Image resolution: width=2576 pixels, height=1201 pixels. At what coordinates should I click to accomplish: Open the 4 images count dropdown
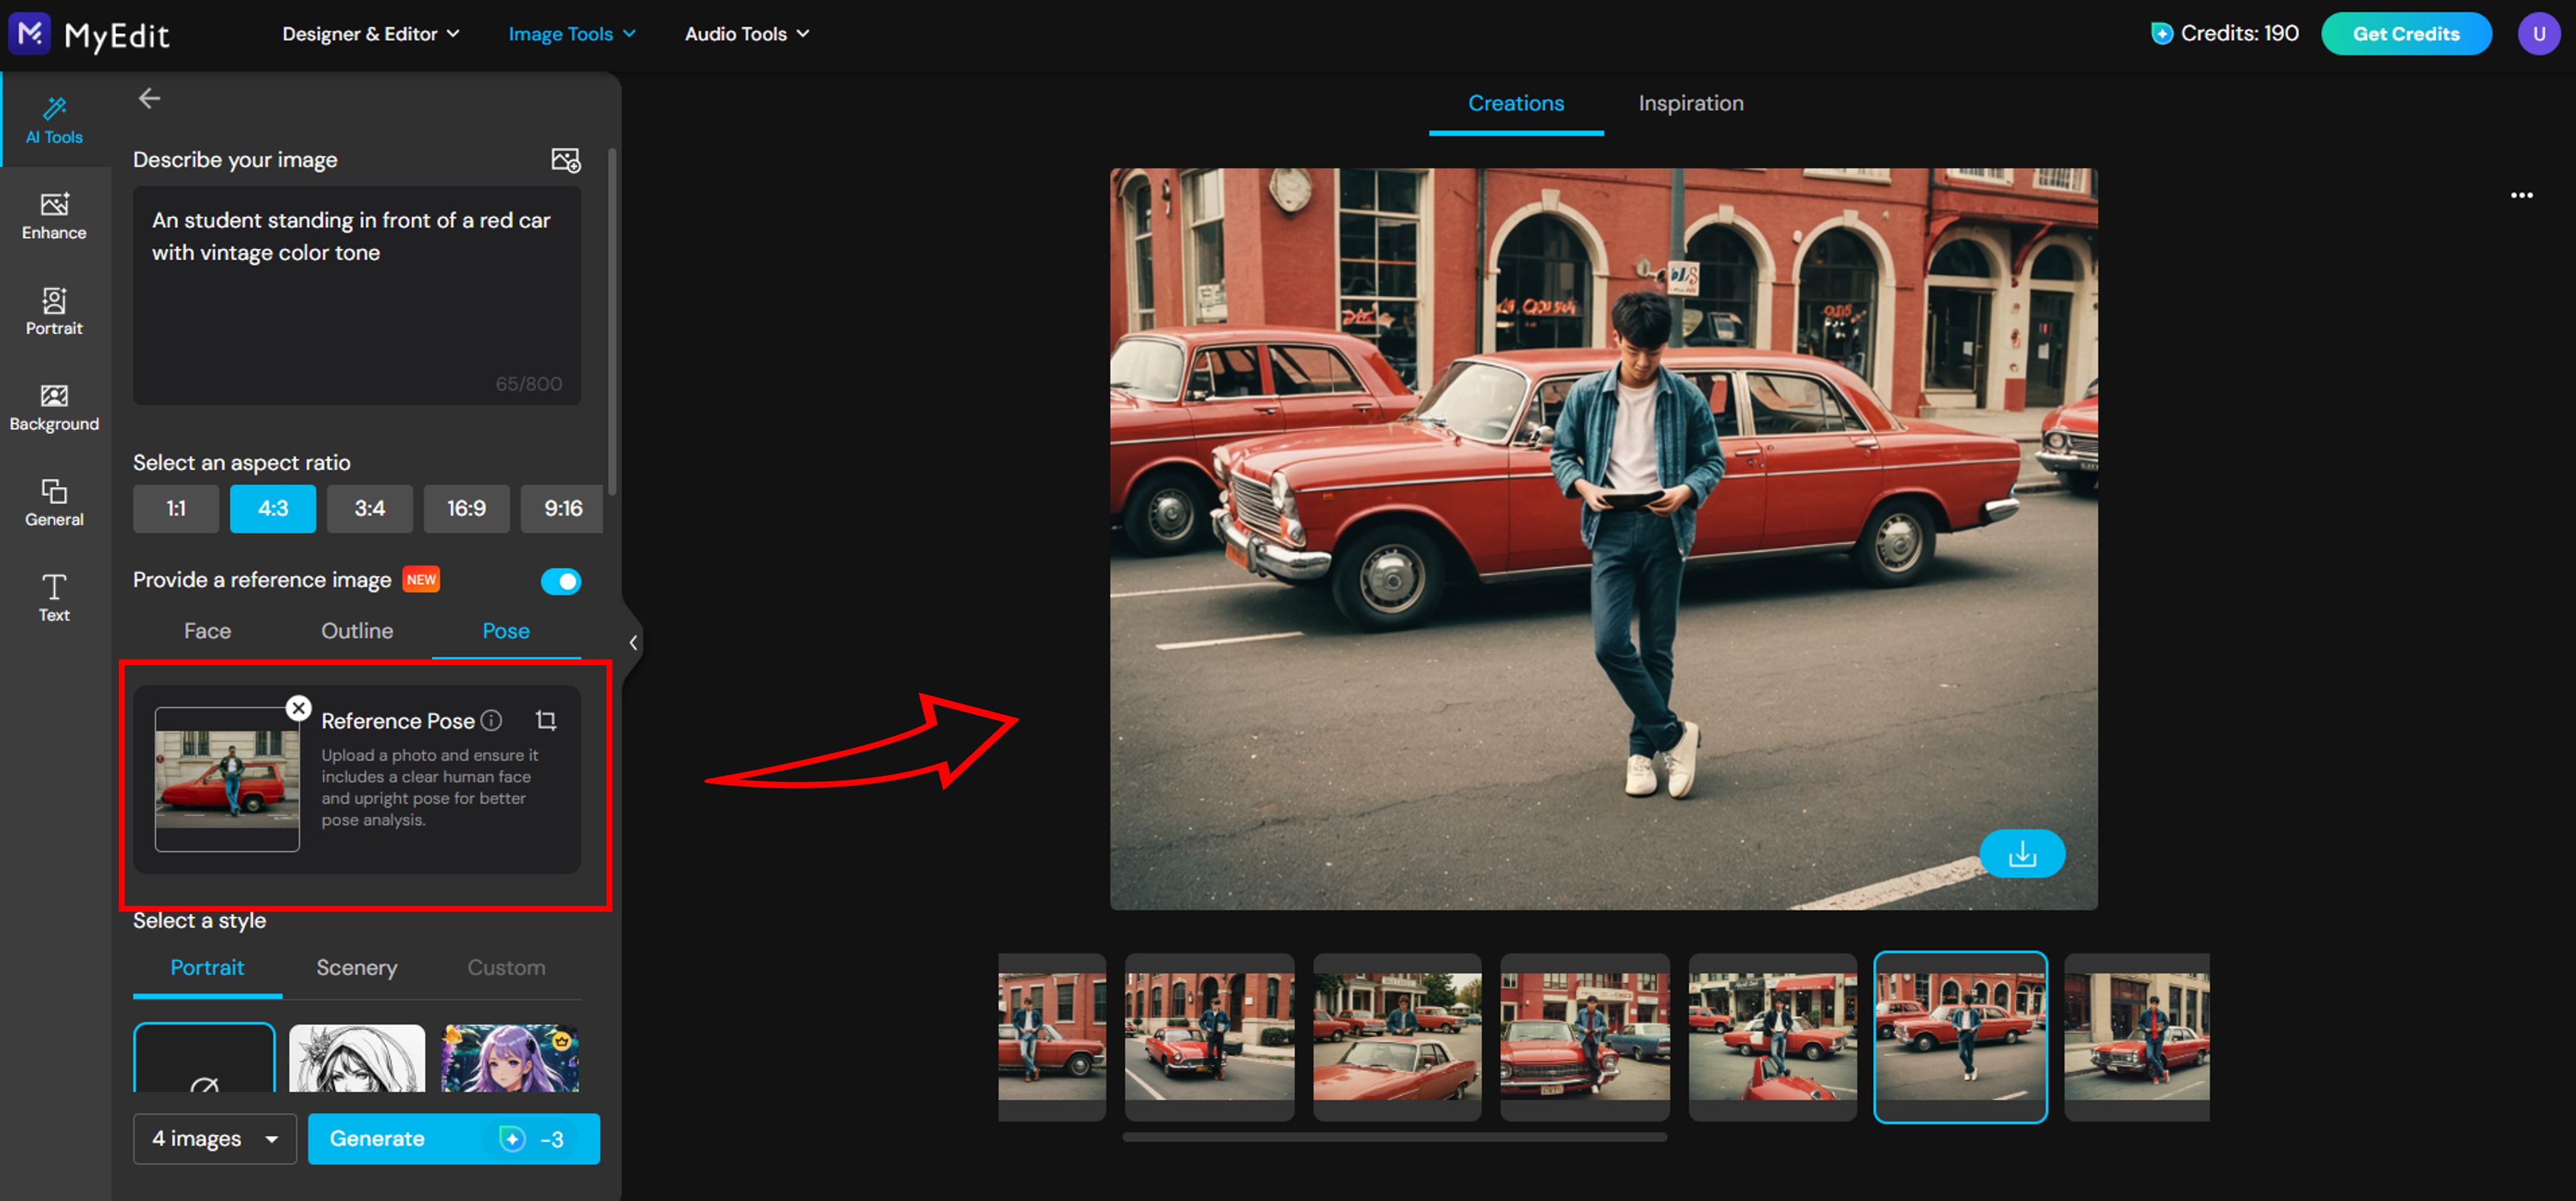214,1138
